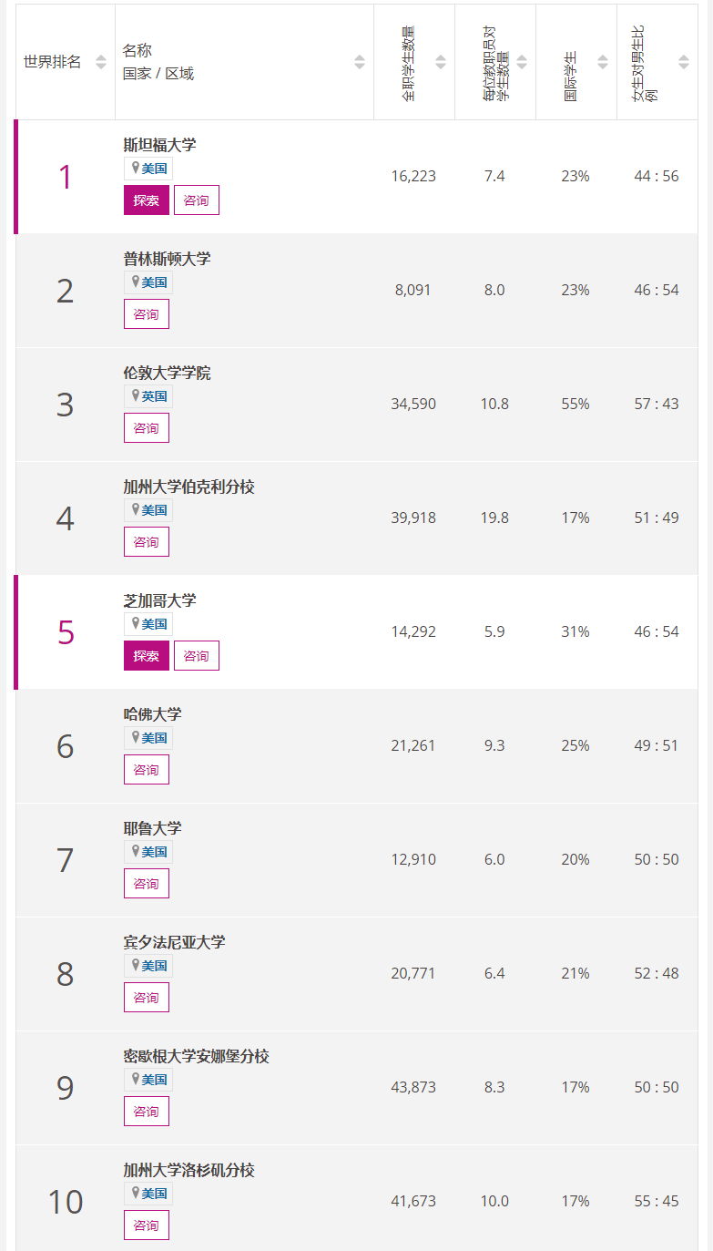Click 咨询 button for 普林斯顿大学
Screen dimensions: 713x1251
coord(147,314)
